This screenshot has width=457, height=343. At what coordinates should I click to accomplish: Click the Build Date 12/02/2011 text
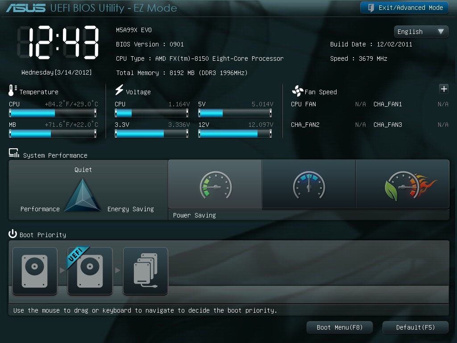pyautogui.click(x=371, y=44)
